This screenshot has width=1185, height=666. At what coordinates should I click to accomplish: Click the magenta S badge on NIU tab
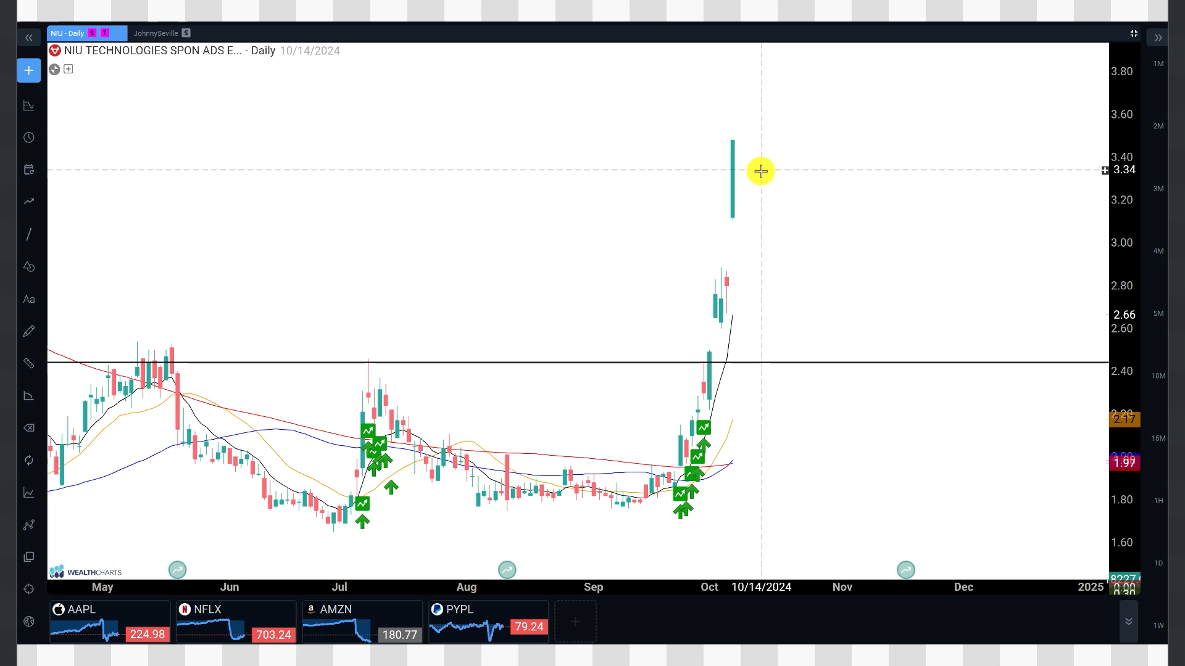coord(93,33)
